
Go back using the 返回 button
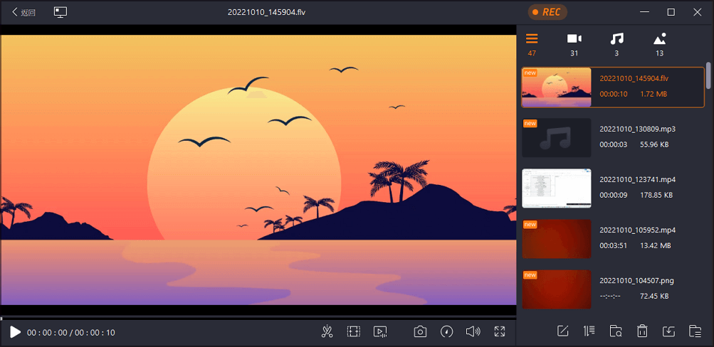coord(23,12)
